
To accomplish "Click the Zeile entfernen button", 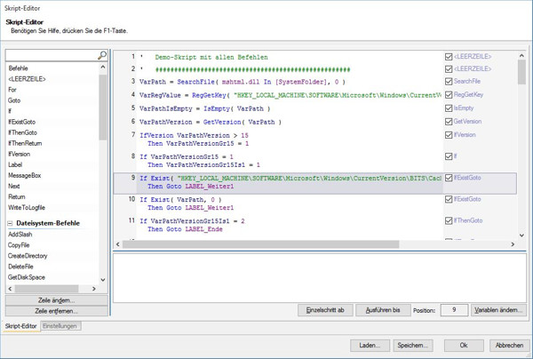I will click(57, 311).
